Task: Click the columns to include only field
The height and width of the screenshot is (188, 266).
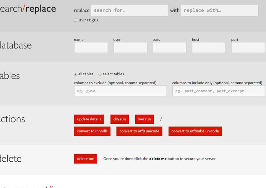Action: (219, 91)
